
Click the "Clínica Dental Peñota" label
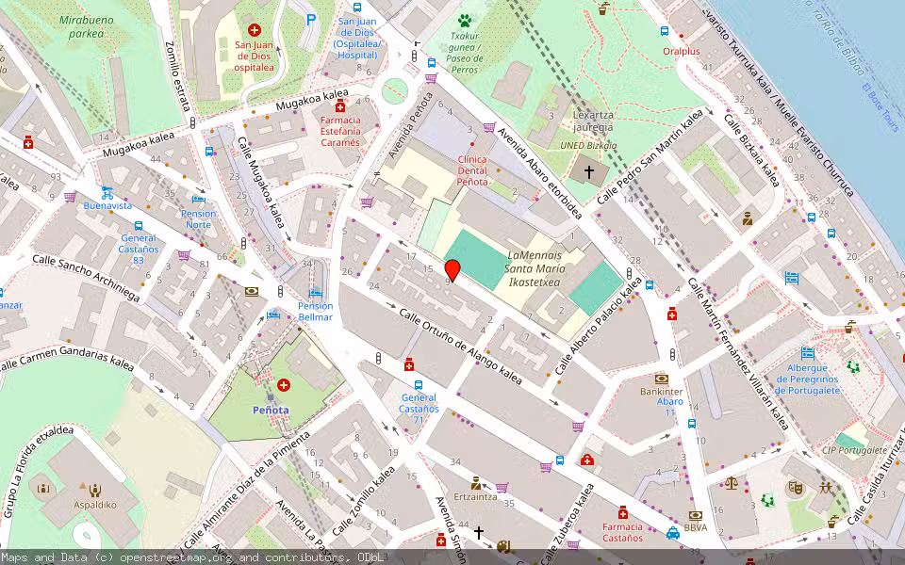click(x=472, y=170)
